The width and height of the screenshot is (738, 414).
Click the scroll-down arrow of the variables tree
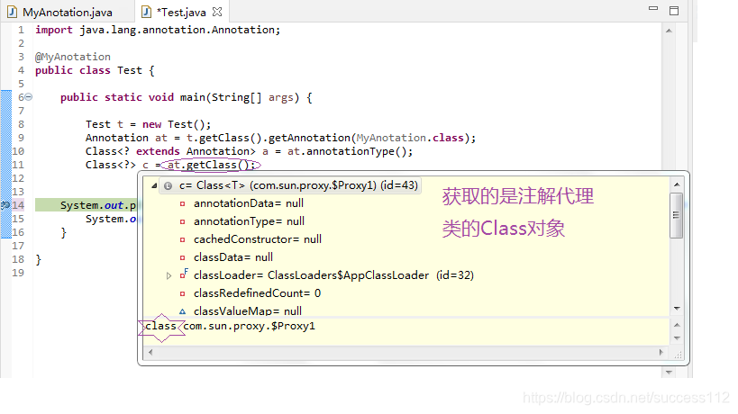pos(677,309)
